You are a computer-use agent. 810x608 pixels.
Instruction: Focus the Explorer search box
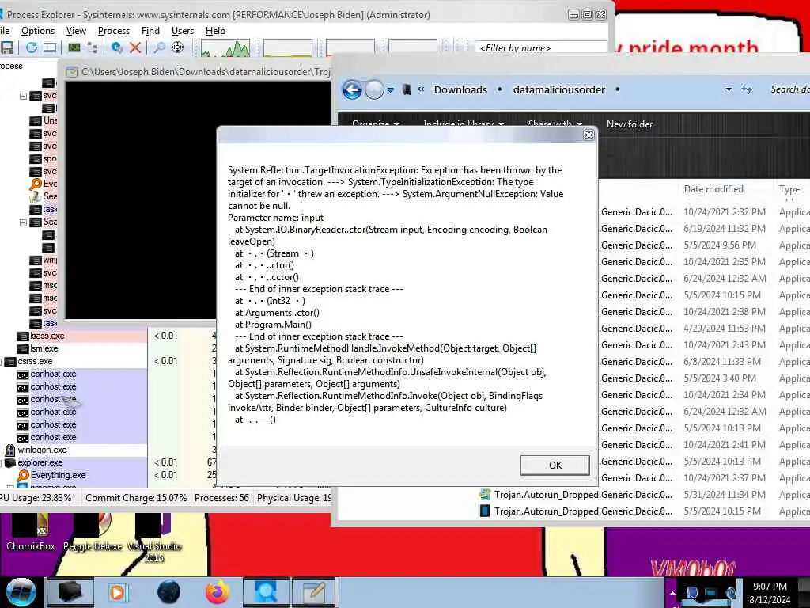click(789, 89)
